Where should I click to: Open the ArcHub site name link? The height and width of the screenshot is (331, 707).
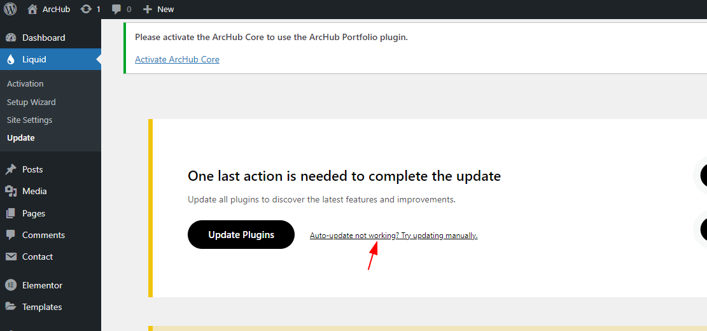(57, 9)
